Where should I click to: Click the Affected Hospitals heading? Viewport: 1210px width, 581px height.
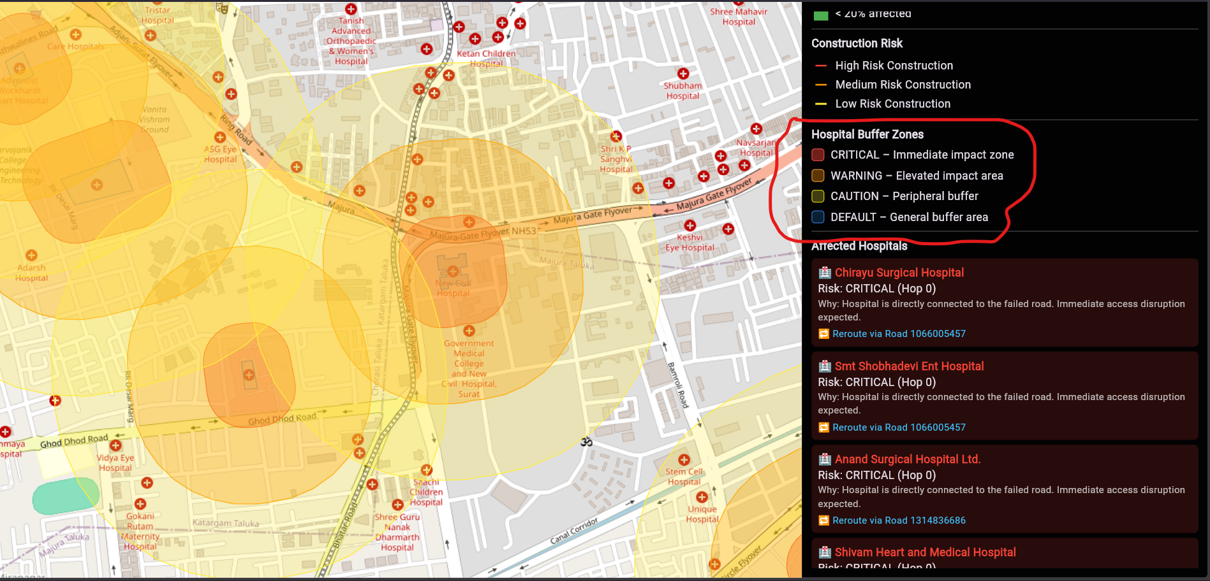tap(859, 246)
